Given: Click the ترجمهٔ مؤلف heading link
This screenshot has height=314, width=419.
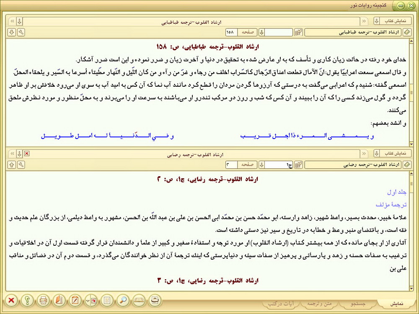Looking at the screenshot, I should pyautogui.click(x=391, y=205).
